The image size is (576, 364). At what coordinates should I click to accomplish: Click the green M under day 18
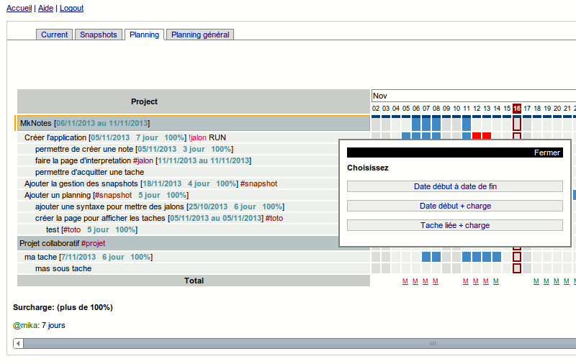tap(536, 281)
